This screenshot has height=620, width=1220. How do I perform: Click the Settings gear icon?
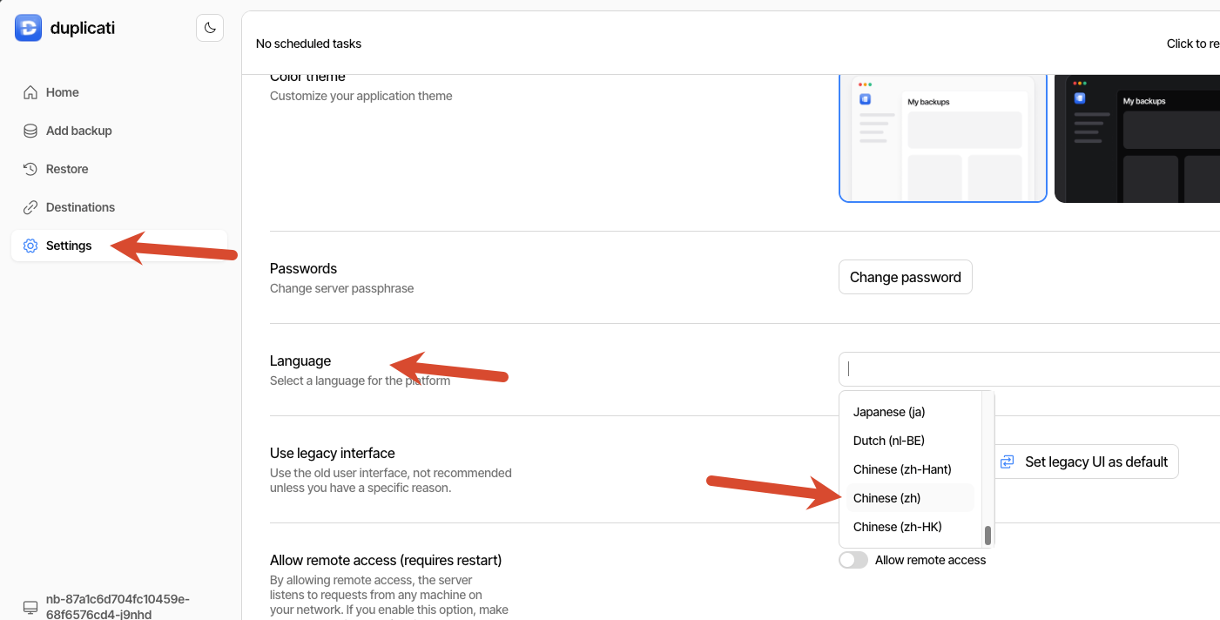pyautogui.click(x=30, y=246)
